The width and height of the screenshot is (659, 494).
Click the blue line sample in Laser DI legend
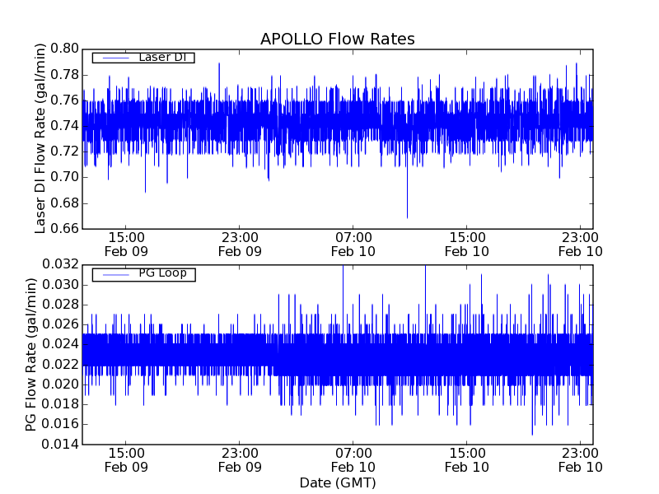[x=115, y=58]
